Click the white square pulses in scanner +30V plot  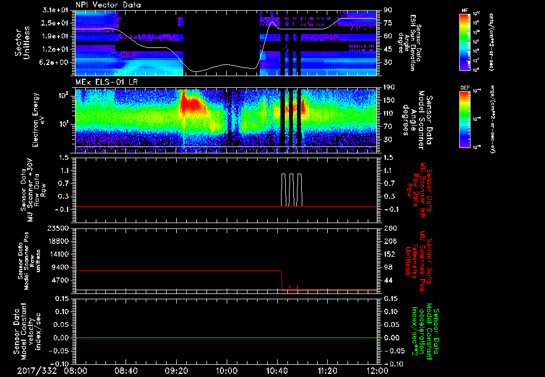point(292,190)
